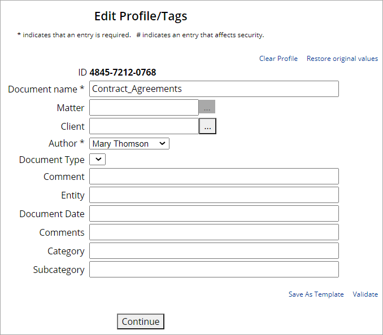Viewport: 383px width, 335px height.
Task: Click Restore original values link
Action: pos(342,59)
